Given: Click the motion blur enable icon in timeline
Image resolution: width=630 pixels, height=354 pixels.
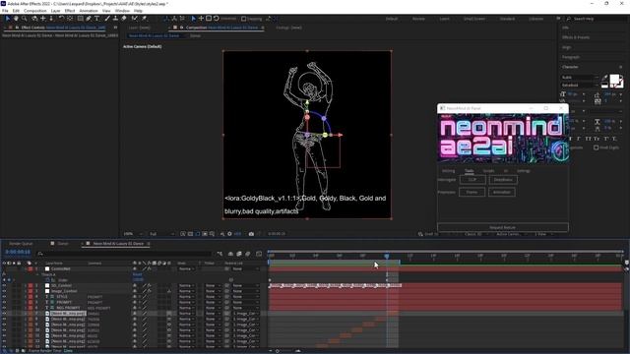Looking at the screenshot, I should click(x=248, y=254).
